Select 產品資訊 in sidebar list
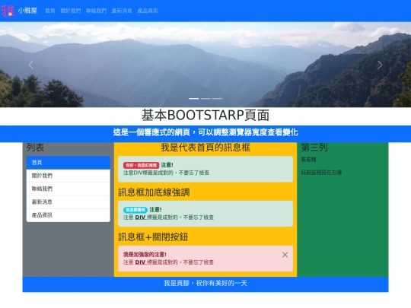Screen dimensions: 411x308 tap(68, 215)
